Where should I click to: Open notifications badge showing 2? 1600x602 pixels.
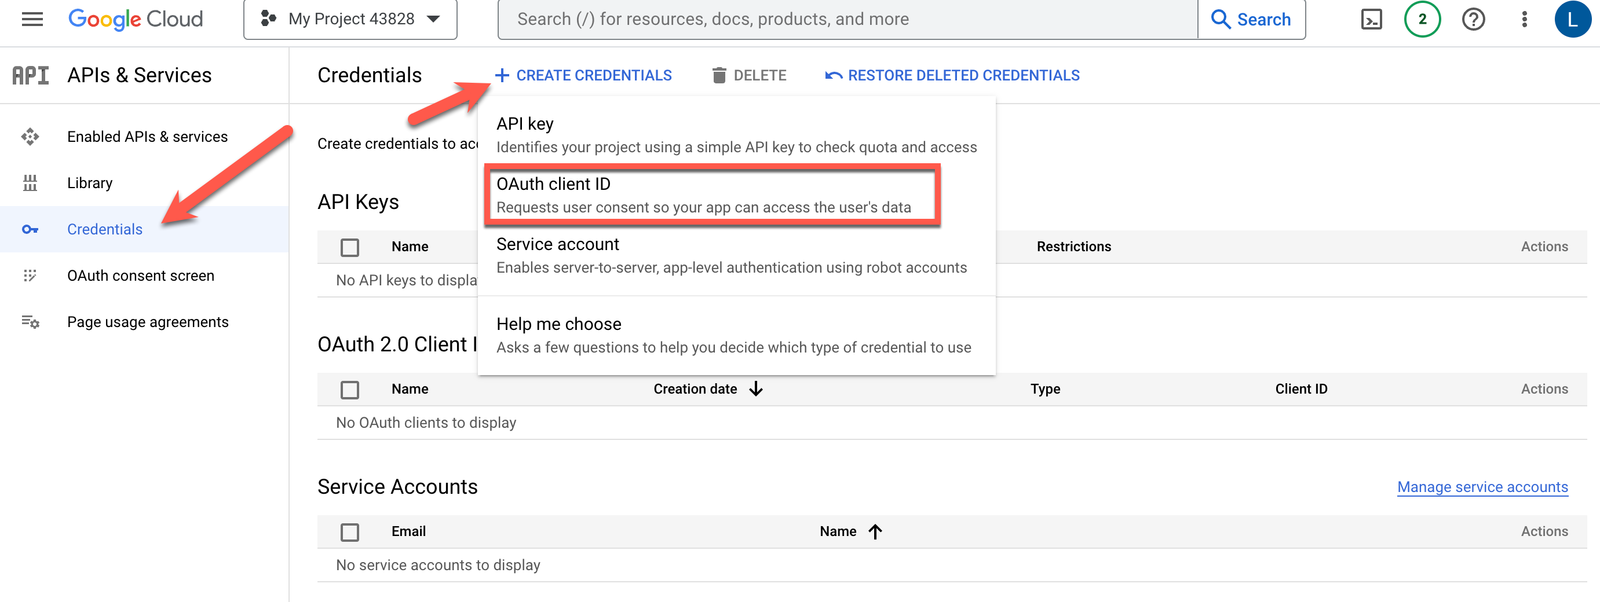pyautogui.click(x=1422, y=19)
